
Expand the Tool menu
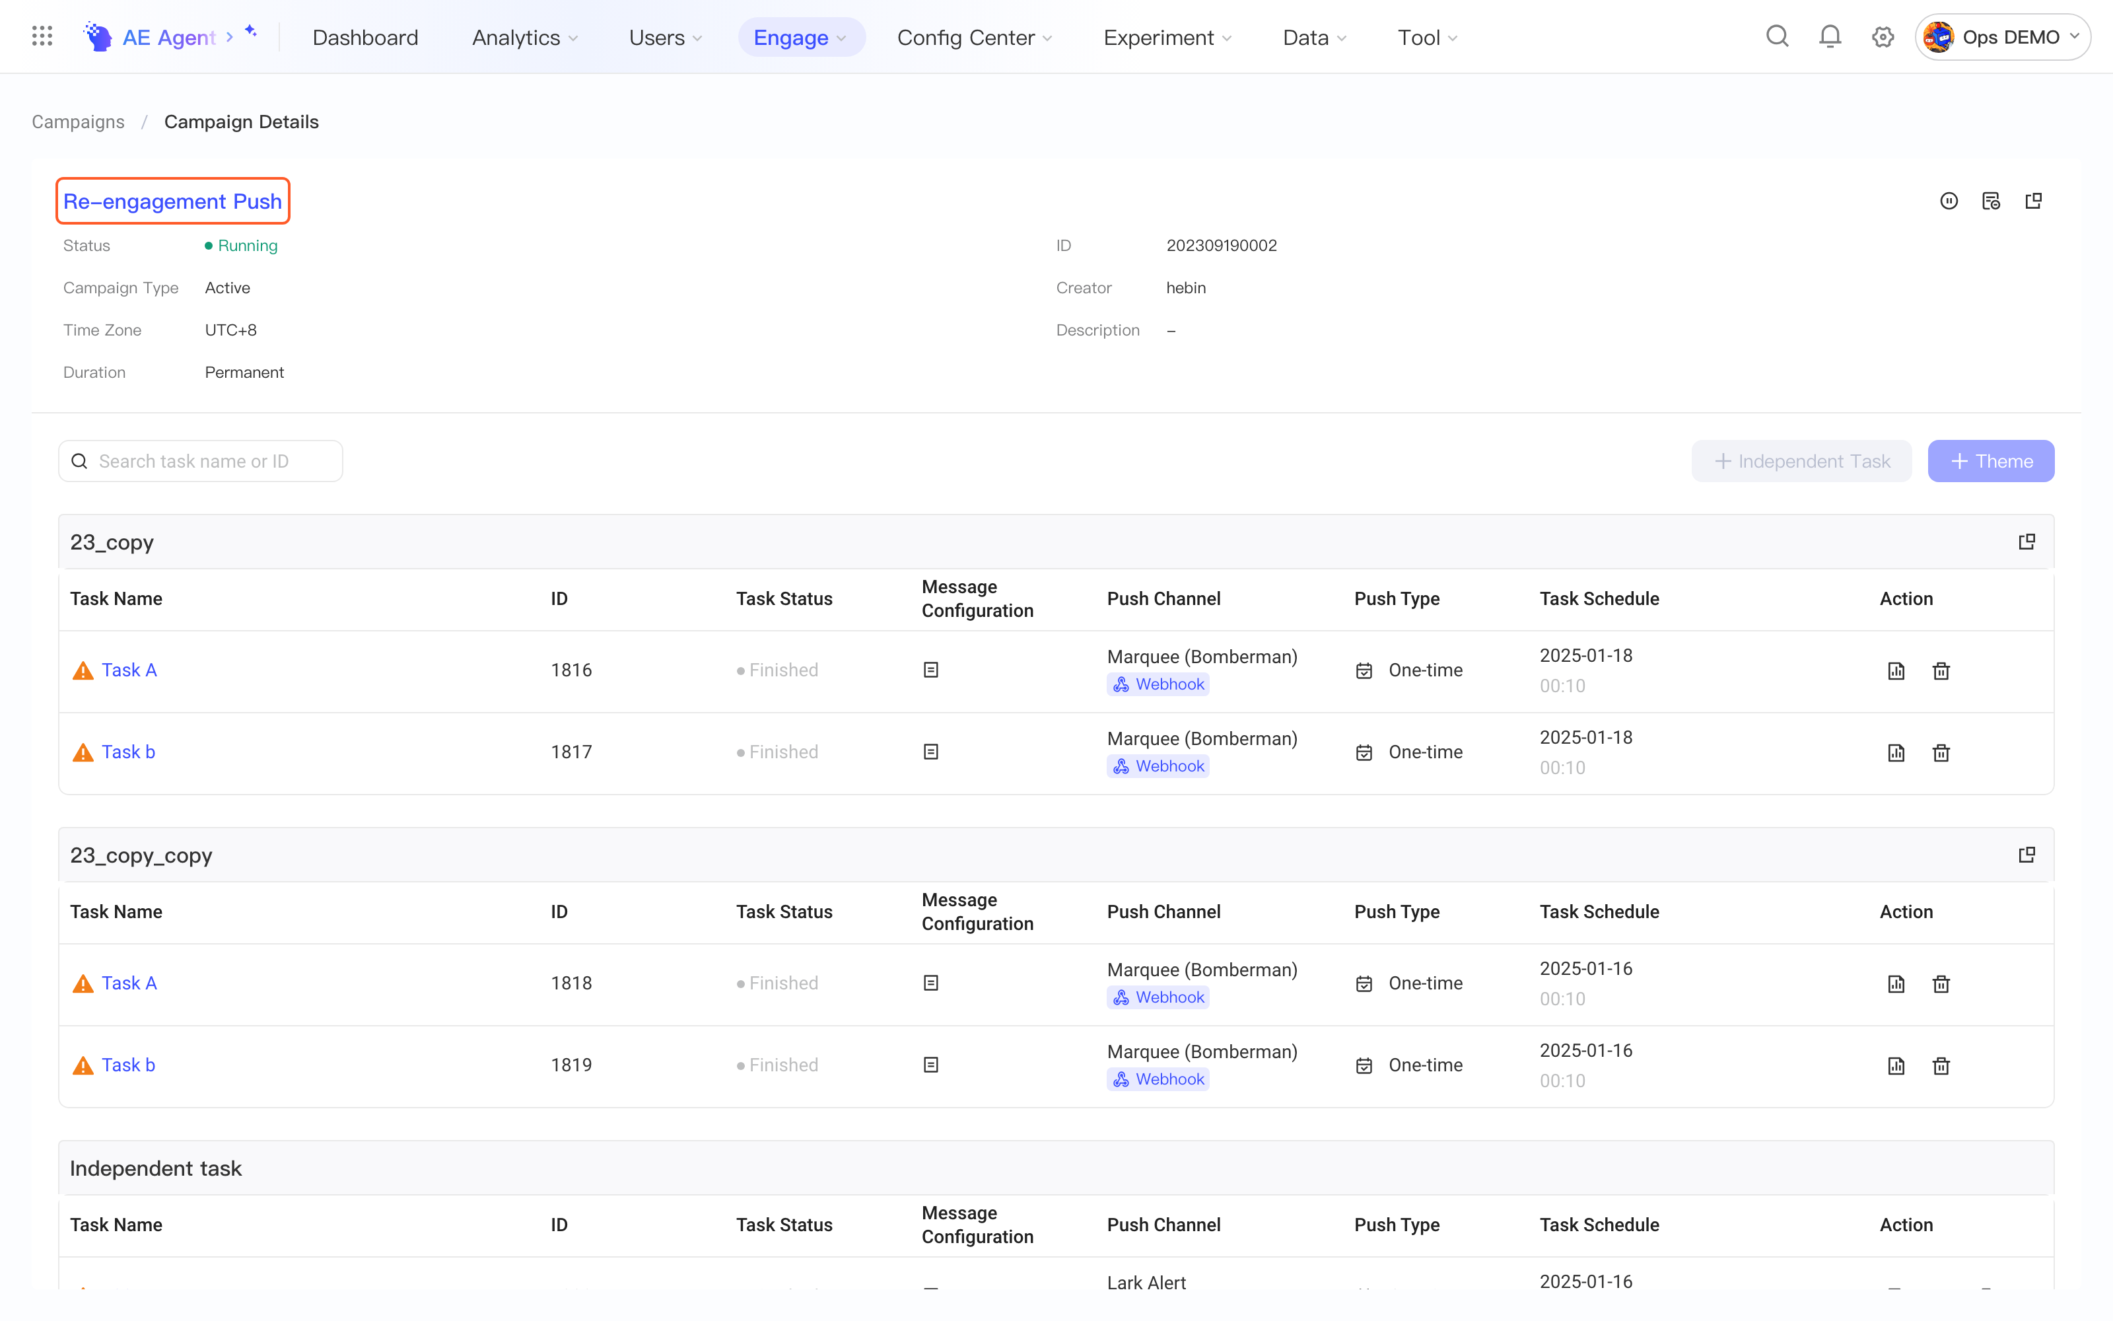[x=1428, y=38]
